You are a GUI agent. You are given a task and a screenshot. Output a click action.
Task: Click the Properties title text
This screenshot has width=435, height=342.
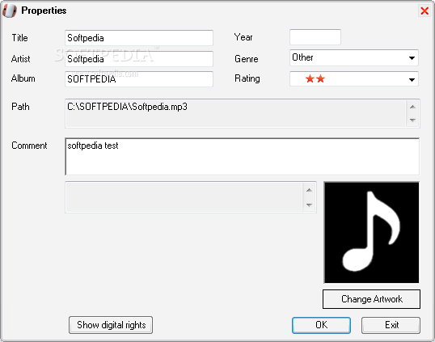click(44, 11)
